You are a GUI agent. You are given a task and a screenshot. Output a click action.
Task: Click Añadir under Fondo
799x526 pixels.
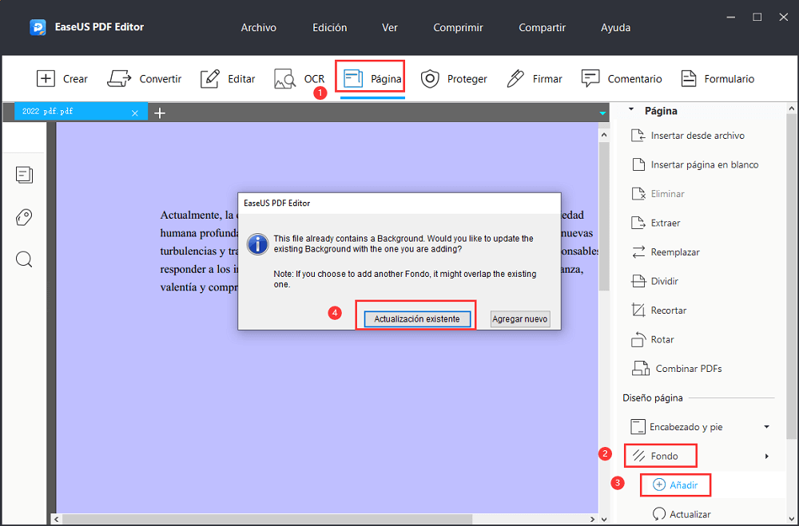click(x=675, y=485)
